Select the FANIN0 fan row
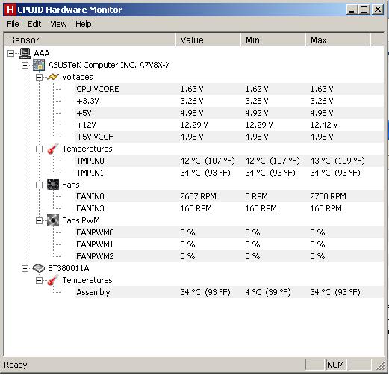389x375 pixels. [229, 196]
